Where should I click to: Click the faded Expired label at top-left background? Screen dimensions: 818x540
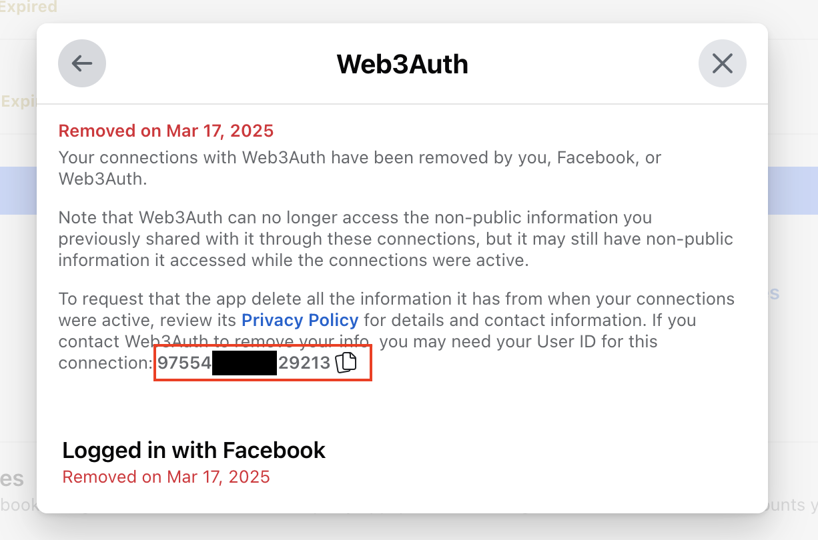click(29, 7)
